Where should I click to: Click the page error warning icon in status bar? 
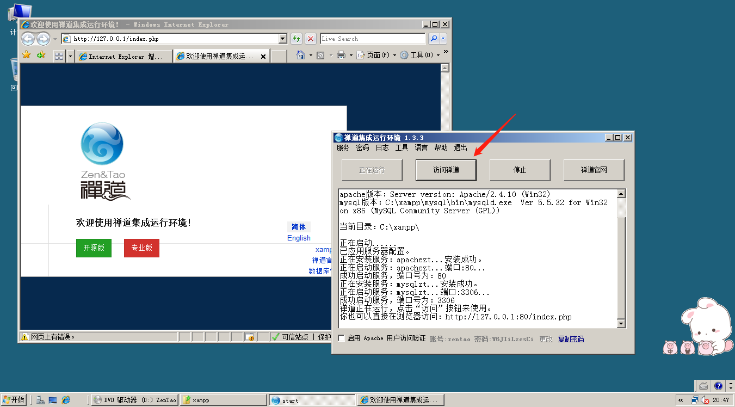[24, 337]
